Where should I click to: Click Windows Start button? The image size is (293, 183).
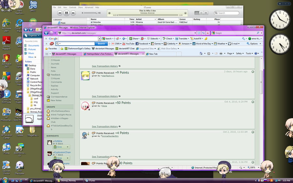click(x=5, y=180)
